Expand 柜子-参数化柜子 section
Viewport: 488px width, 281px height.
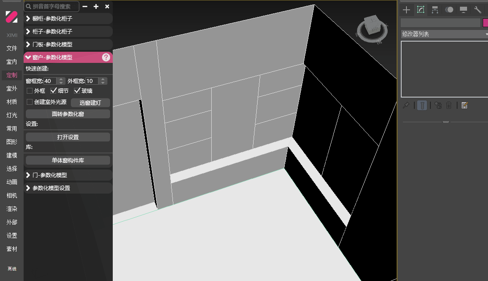point(68,32)
